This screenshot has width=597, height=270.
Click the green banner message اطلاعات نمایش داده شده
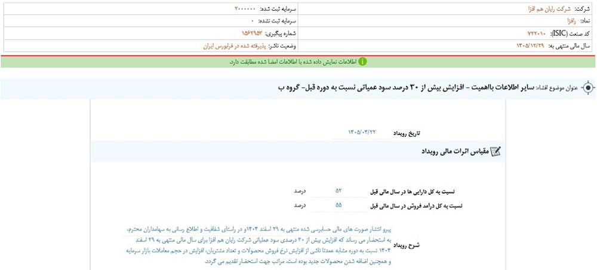tap(293, 62)
